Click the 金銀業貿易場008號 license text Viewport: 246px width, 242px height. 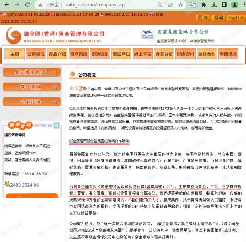click(171, 41)
